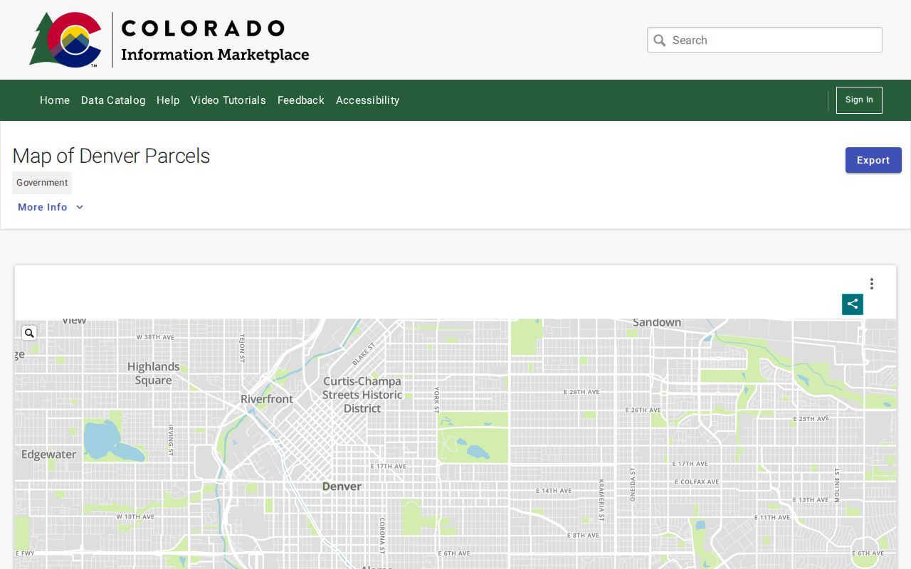Click the Curtis-Champa Streets Historic District label
911x569 pixels.
(x=362, y=395)
